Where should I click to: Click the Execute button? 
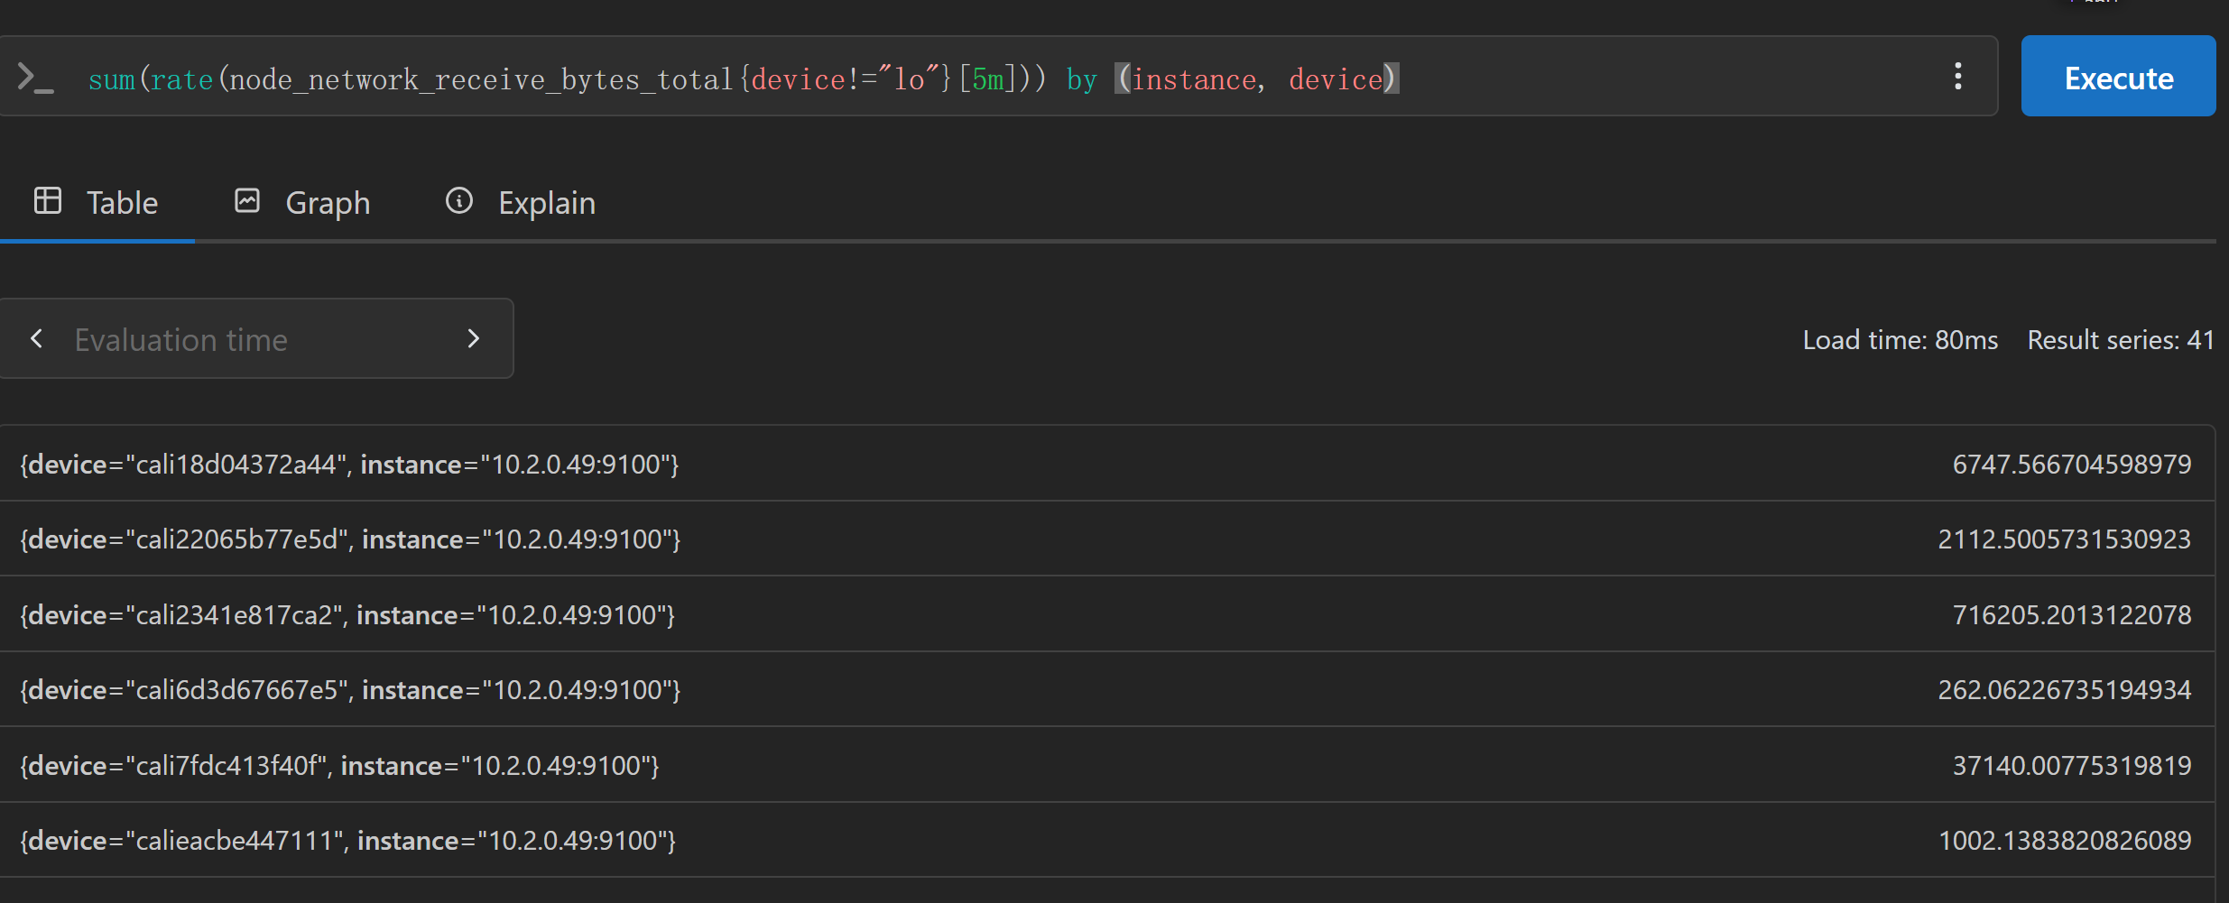click(2118, 77)
